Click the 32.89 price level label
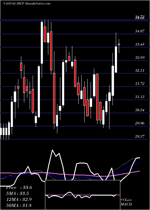This screenshot has height=210, width=150. tap(140, 58)
